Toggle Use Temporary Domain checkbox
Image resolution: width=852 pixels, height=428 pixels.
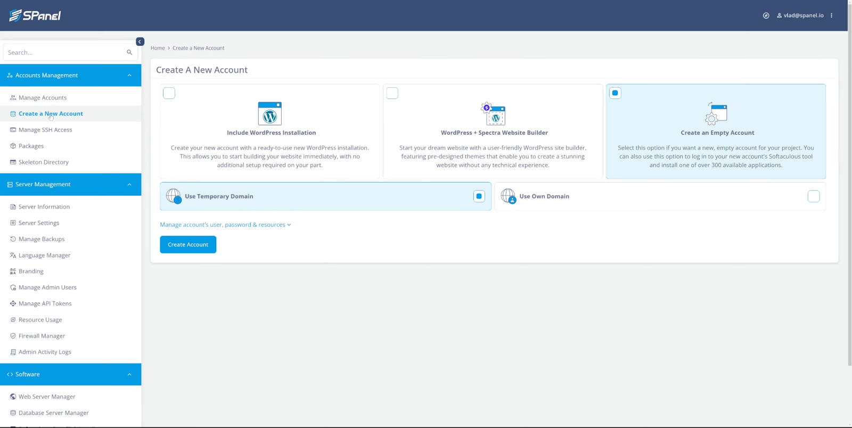[x=479, y=196]
